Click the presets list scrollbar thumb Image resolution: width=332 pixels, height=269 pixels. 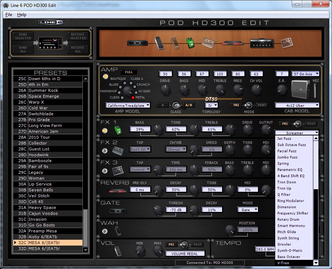coord(85,228)
